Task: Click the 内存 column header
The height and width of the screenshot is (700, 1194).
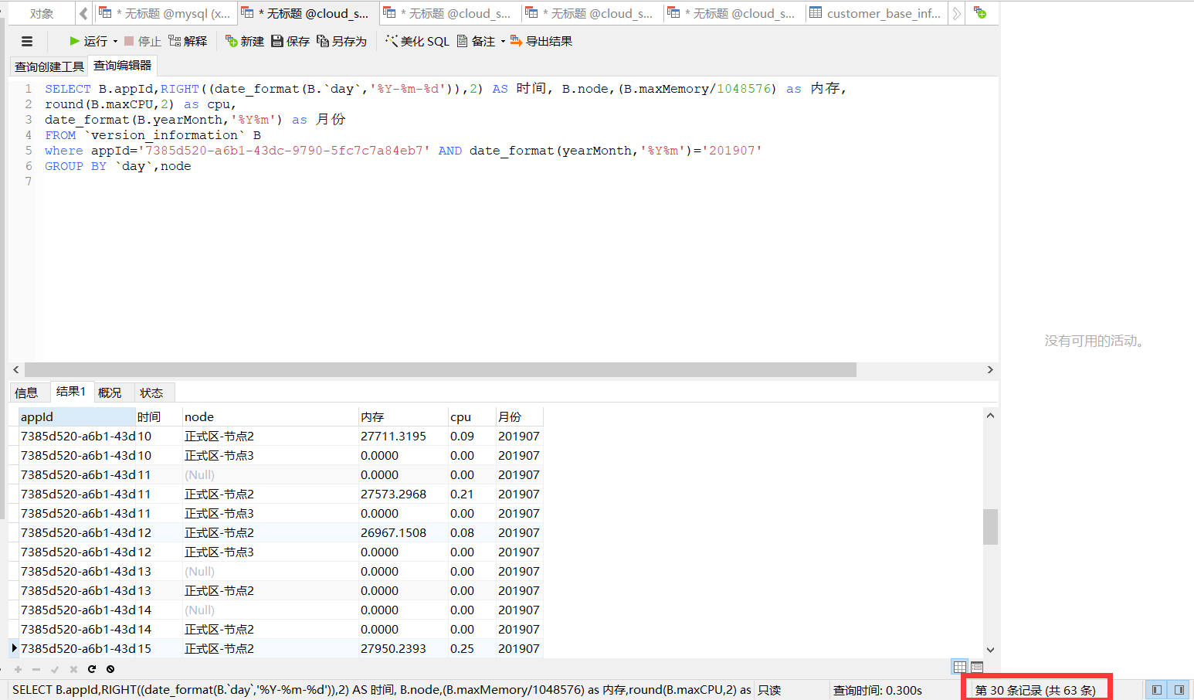Action: click(403, 416)
